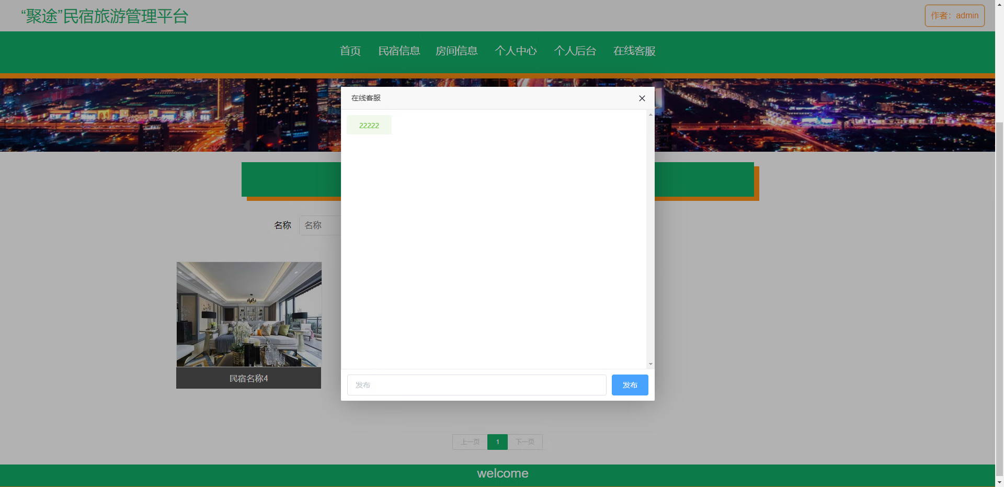
Task: Close the 在线客服 chat dialog
Action: 642,98
